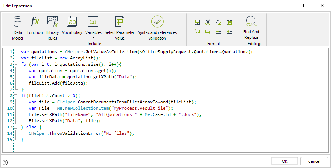
Task: Click "ConcatDocumentsFromFilesArrayToWord" in line 9
Action: (x=123, y=102)
